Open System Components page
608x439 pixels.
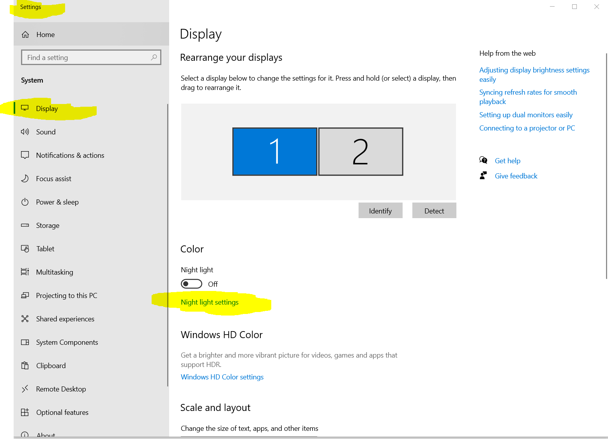pos(90,342)
